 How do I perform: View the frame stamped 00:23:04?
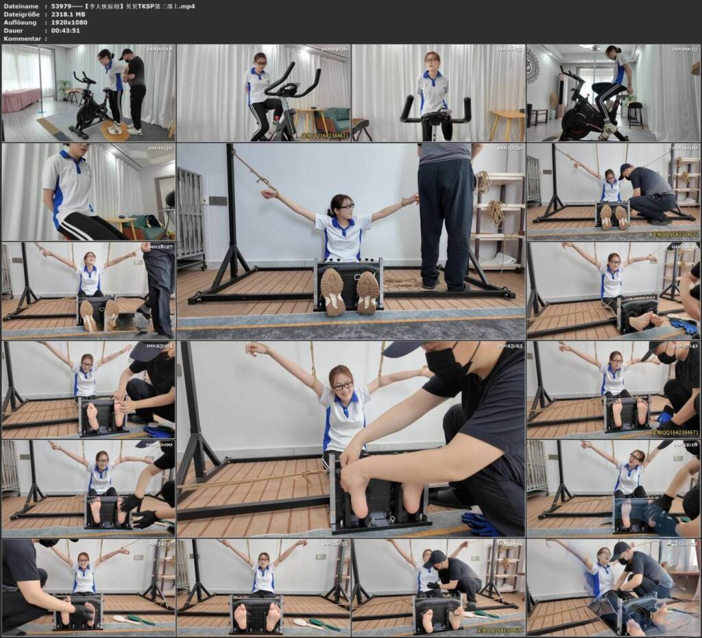tap(88, 390)
